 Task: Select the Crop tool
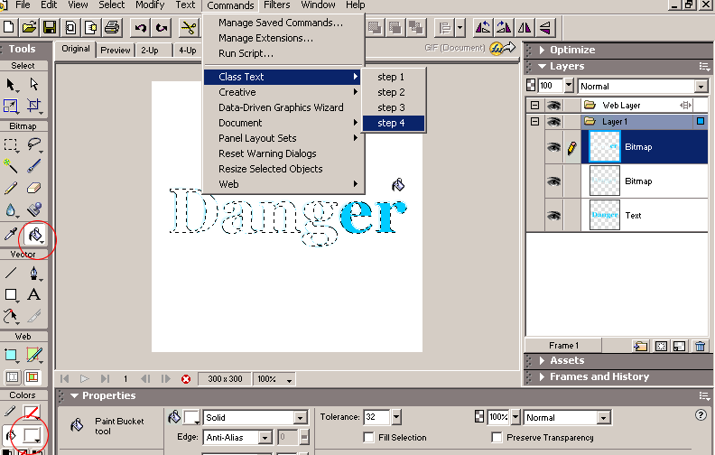(x=33, y=106)
